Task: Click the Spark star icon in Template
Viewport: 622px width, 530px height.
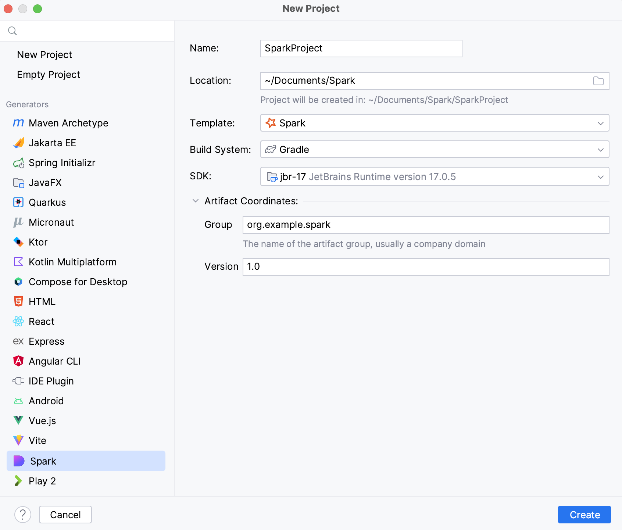Action: tap(271, 123)
